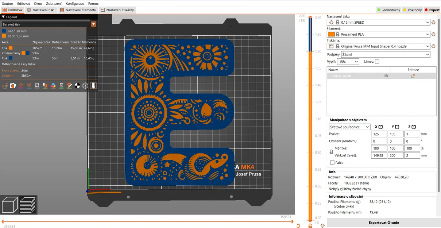Toggle wipe moves icon in legend toolbar
The width and height of the screenshot is (441, 228).
click(x=13, y=86)
